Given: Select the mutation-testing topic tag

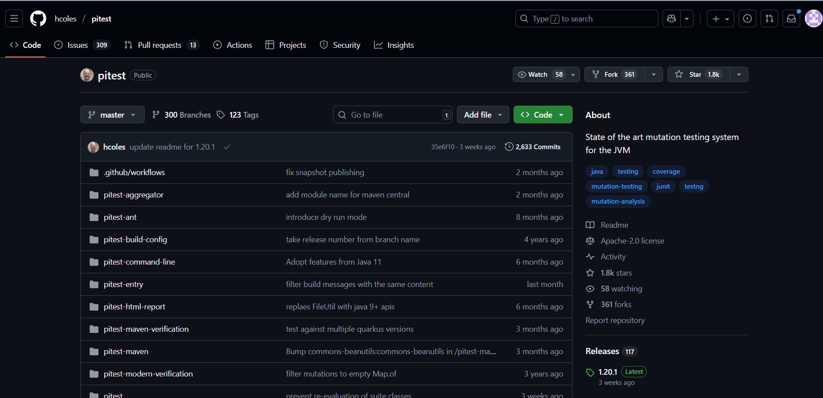Looking at the screenshot, I should point(616,186).
